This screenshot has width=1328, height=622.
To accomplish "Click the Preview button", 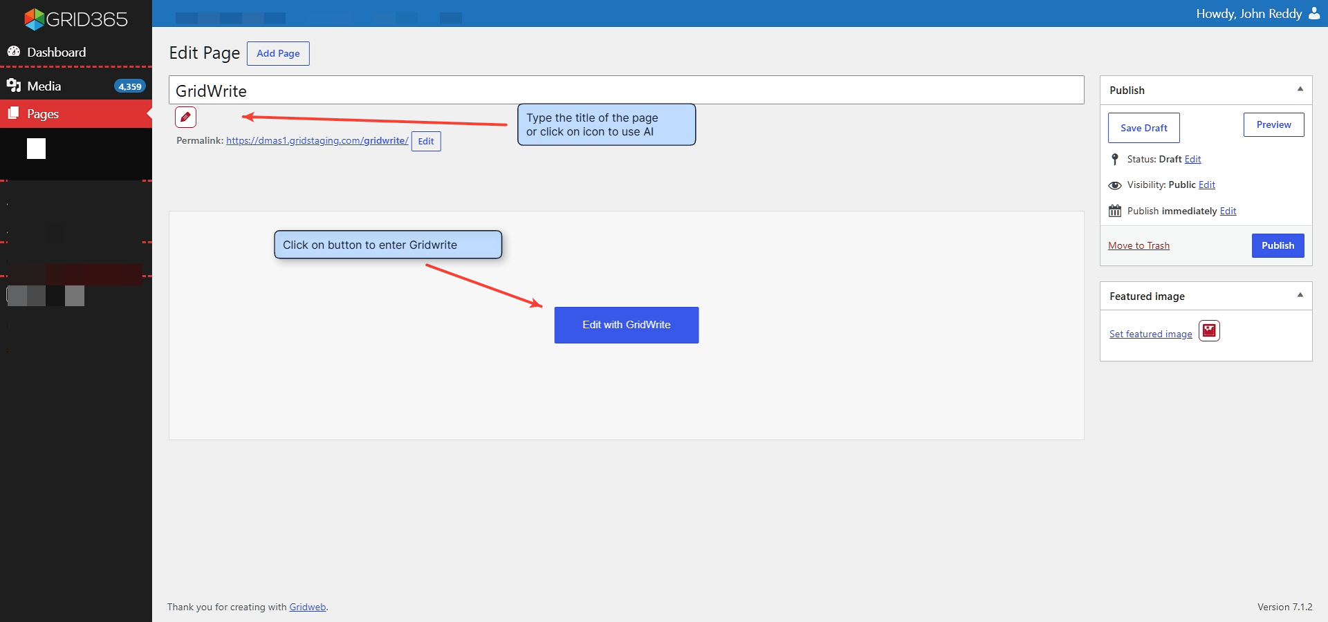I will coord(1274,124).
